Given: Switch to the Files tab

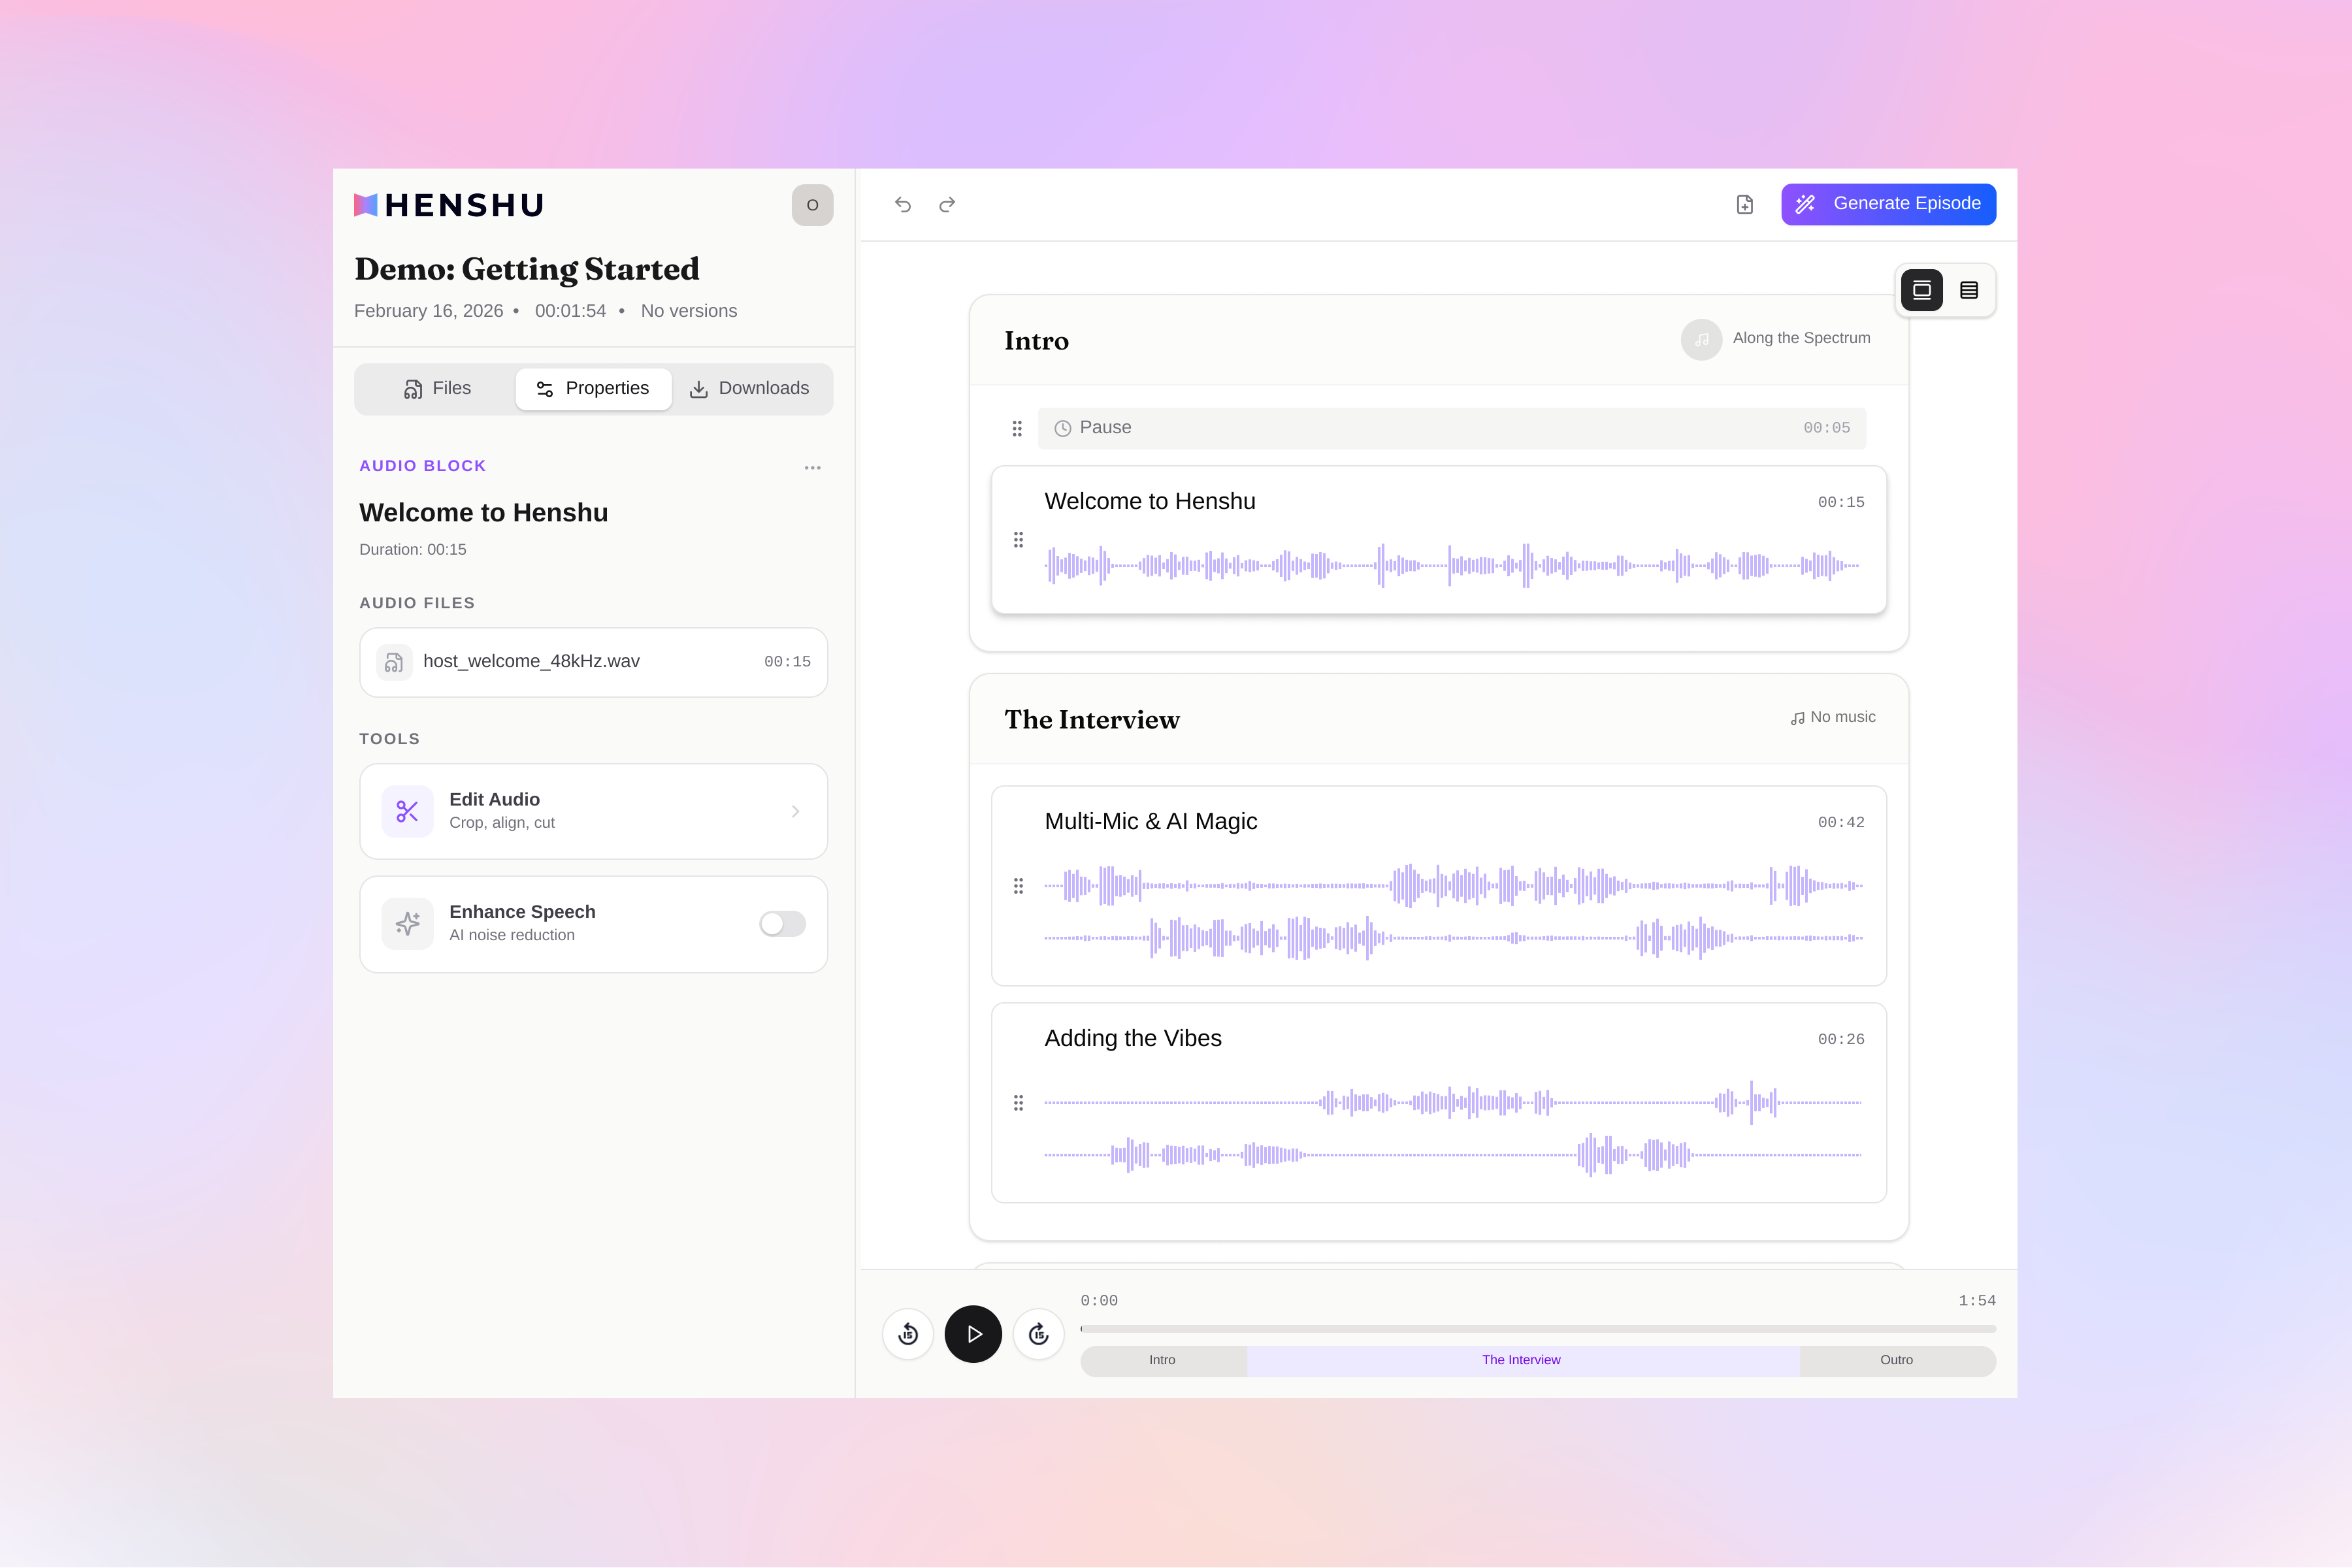Looking at the screenshot, I should (x=437, y=389).
